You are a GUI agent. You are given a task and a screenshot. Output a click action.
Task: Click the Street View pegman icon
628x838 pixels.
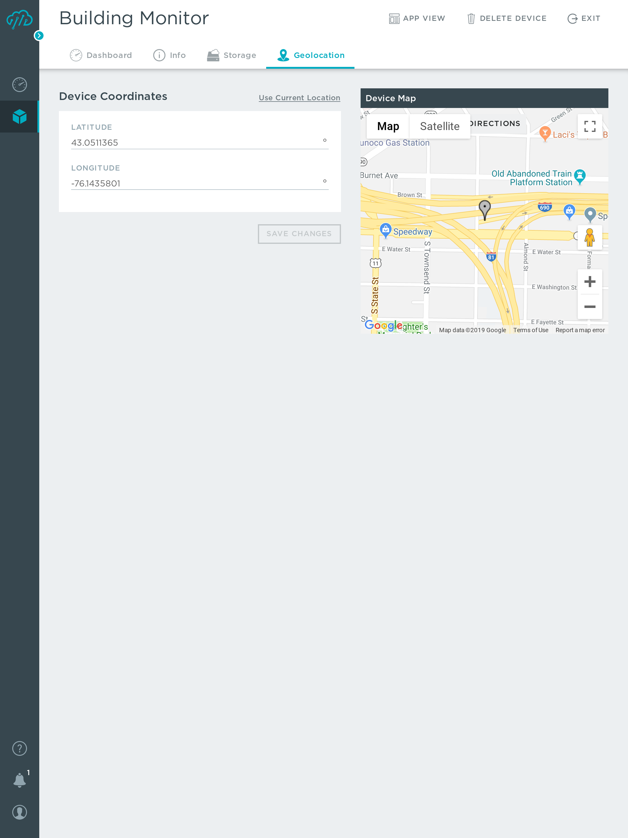tap(589, 237)
